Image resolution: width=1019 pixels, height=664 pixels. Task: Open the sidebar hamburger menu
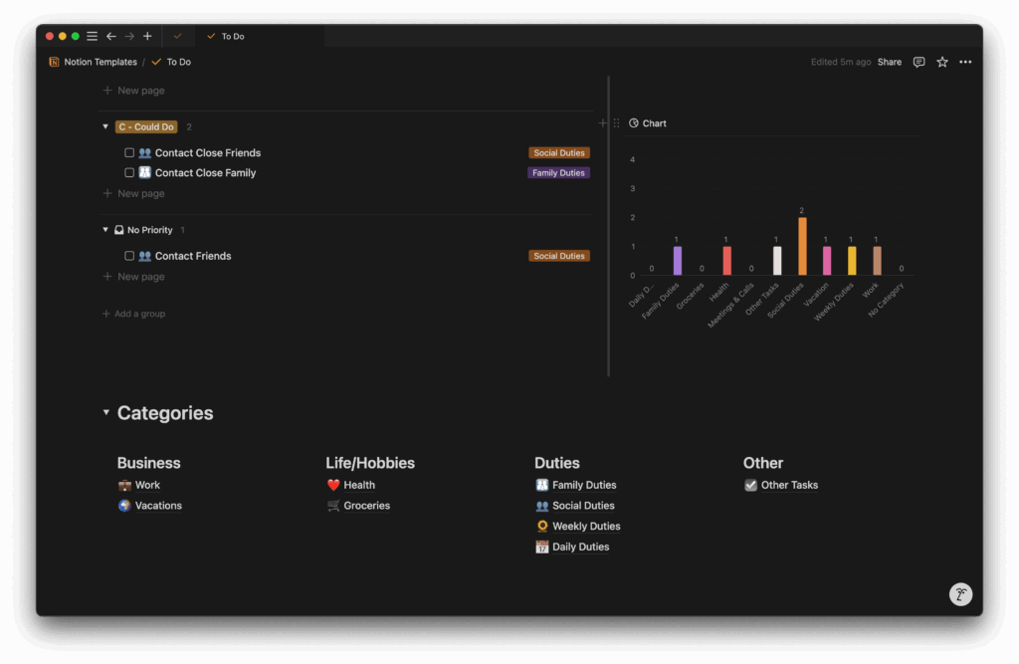point(92,37)
